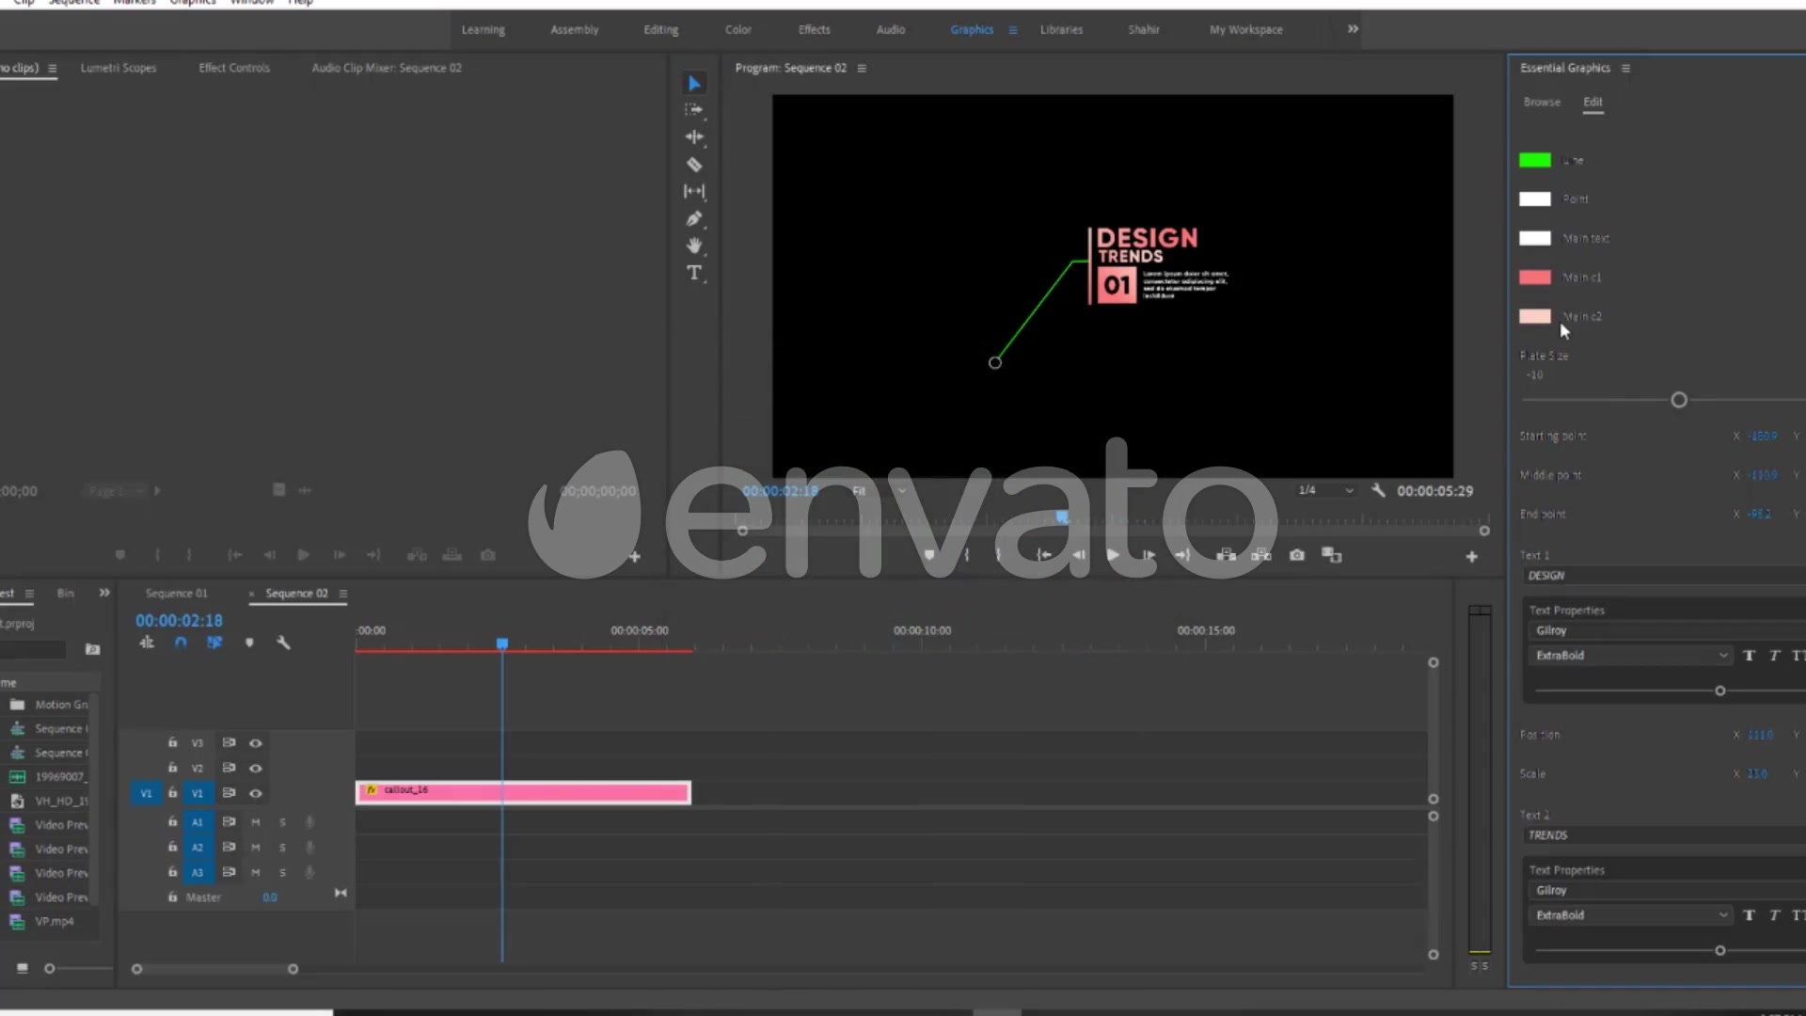Toggle lock on track V1
Image resolution: width=1806 pixels, height=1016 pixels.
[172, 793]
